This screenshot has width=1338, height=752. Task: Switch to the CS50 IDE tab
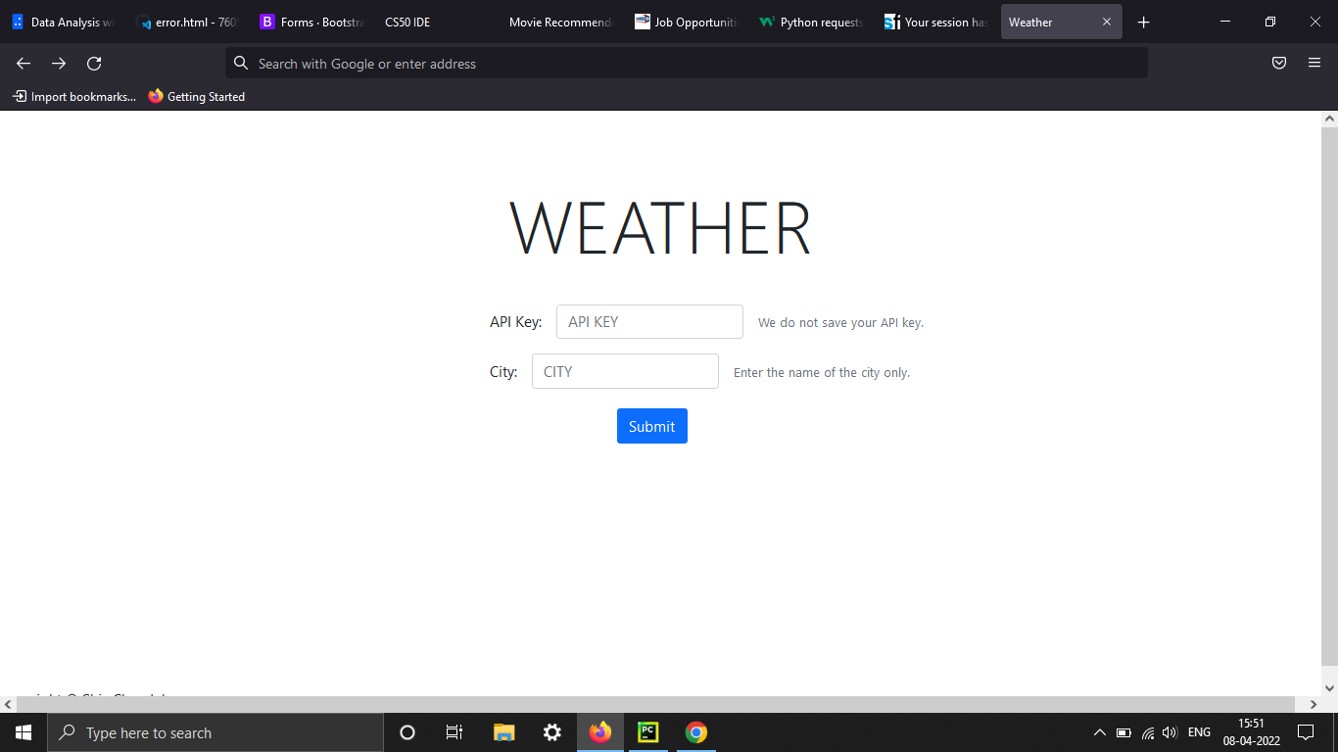point(406,22)
